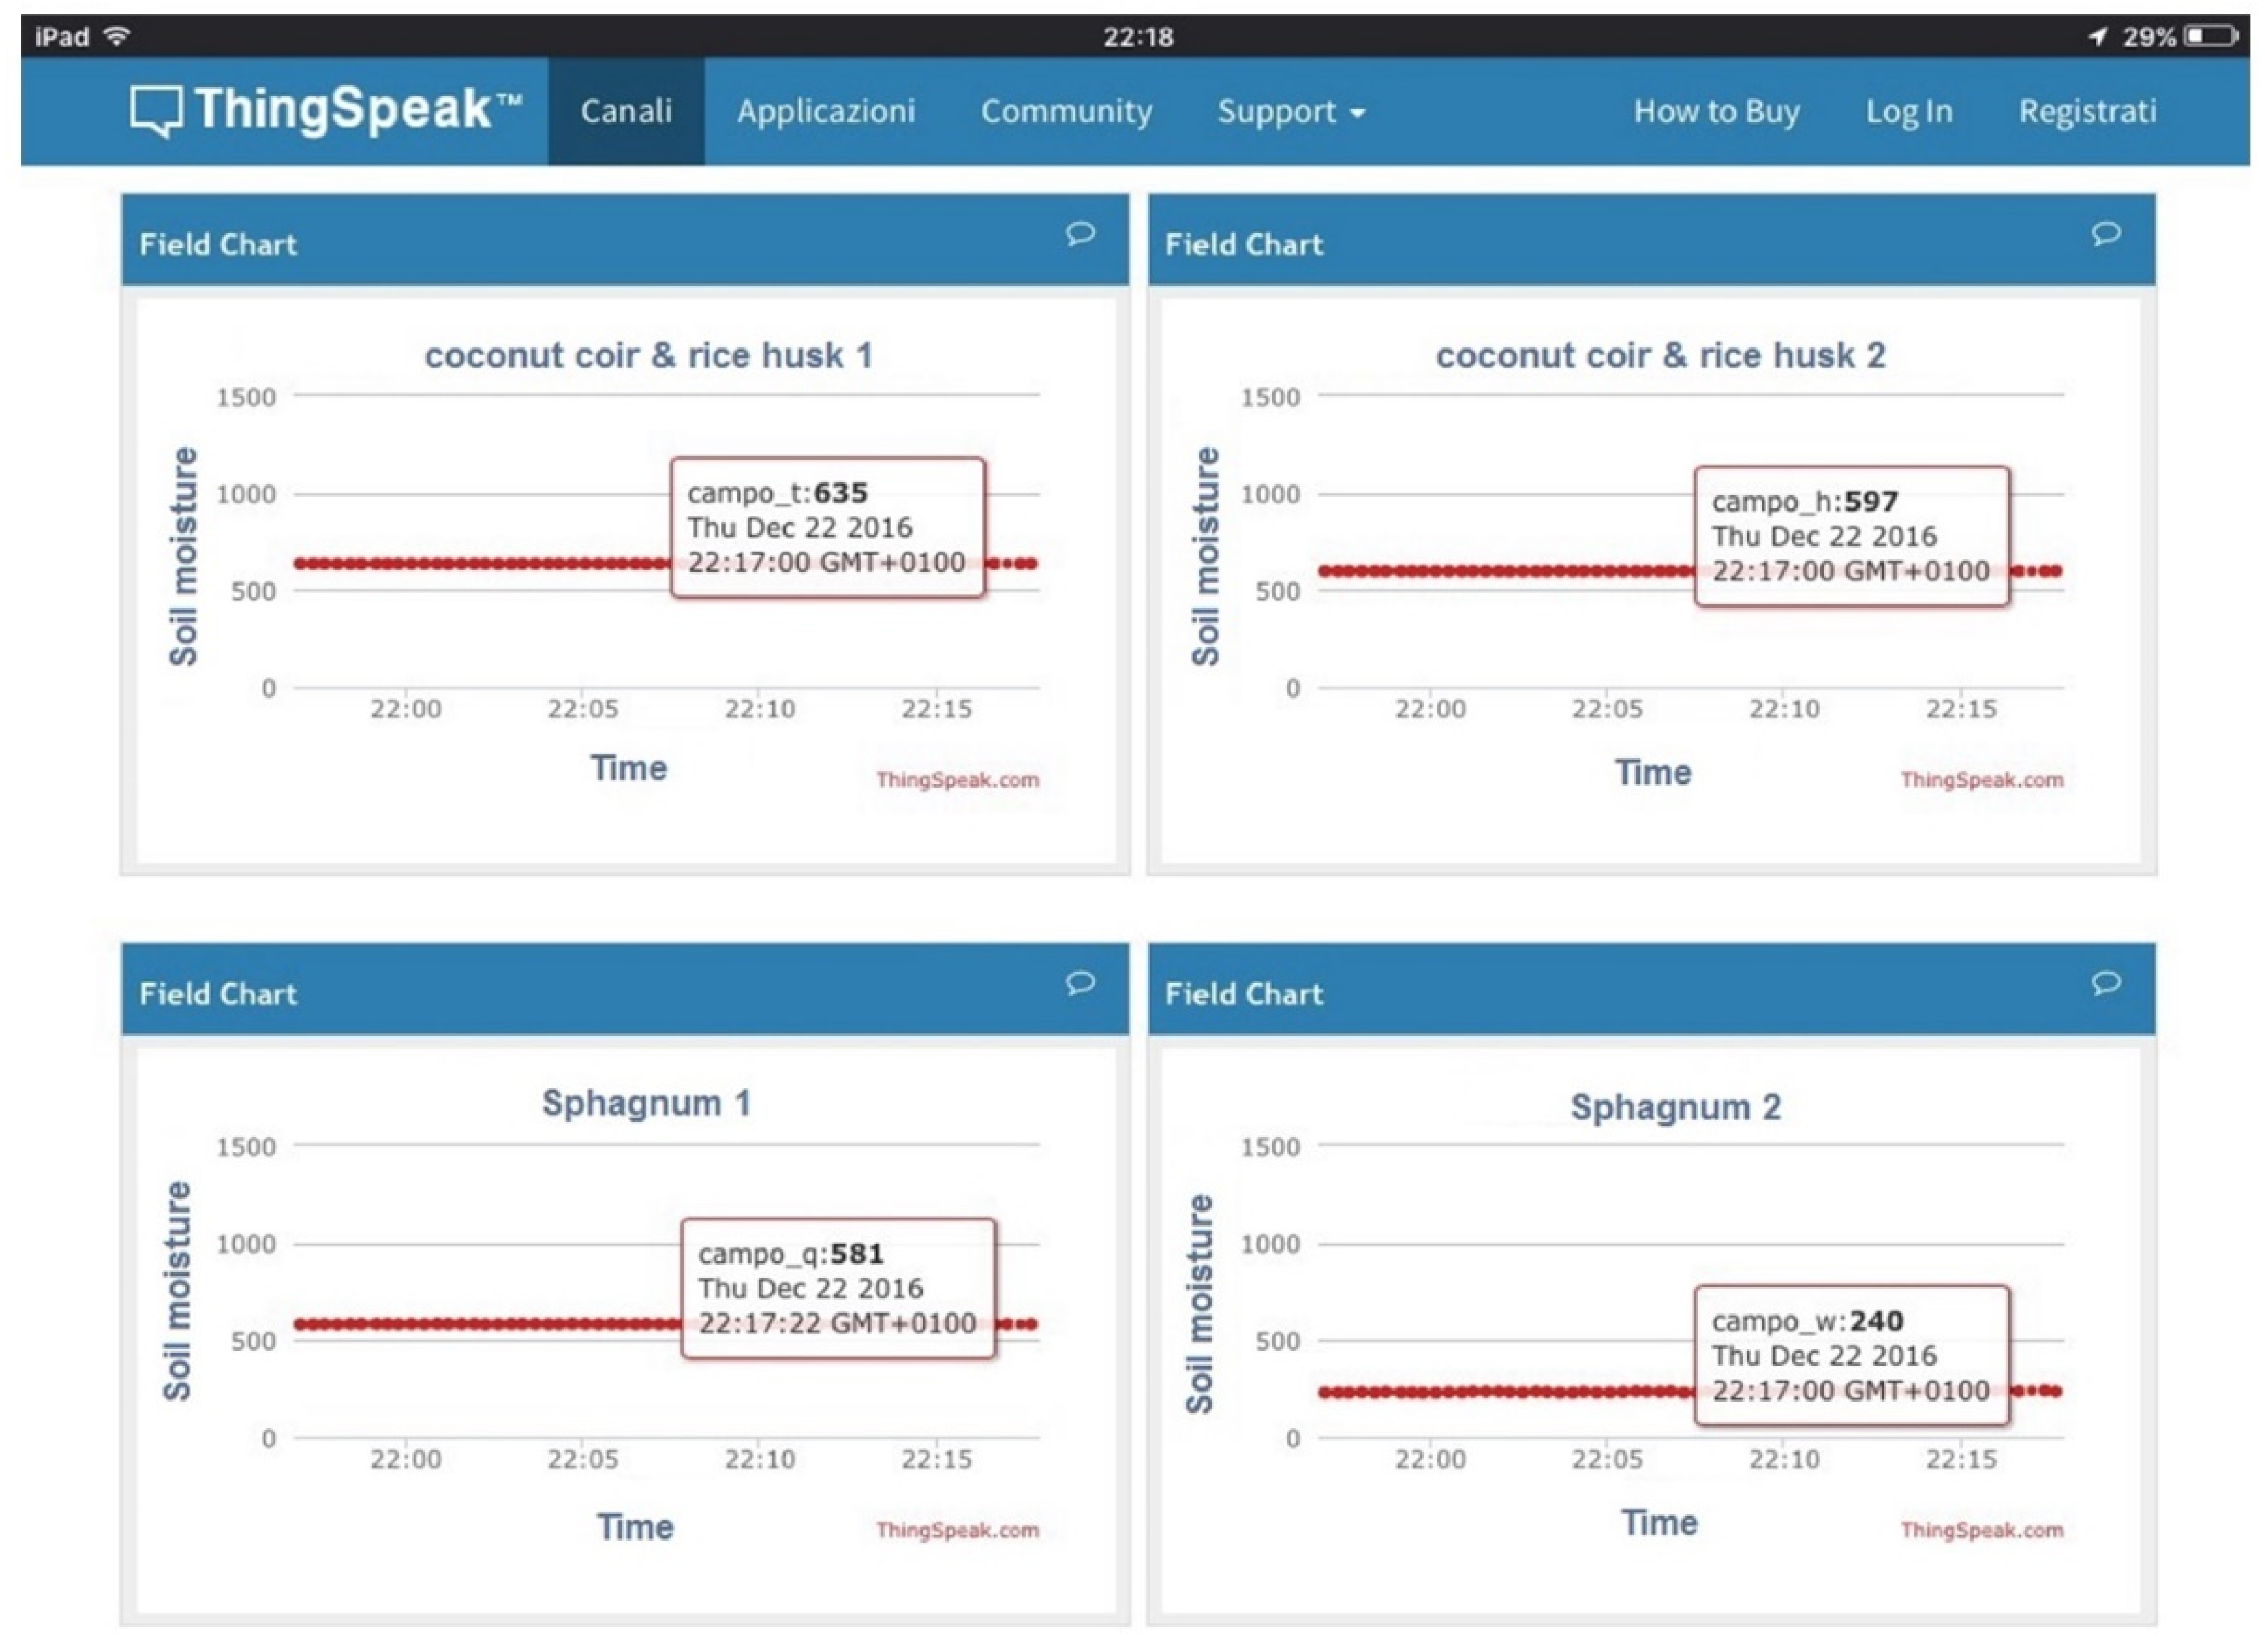
Task: Click last data point on coconut coir 1 line
Action: pos(1031,564)
